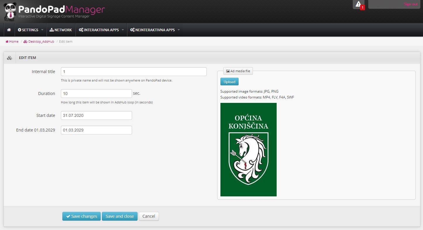Open Desktop_AdsHub breadcrumb link

tap(39, 41)
